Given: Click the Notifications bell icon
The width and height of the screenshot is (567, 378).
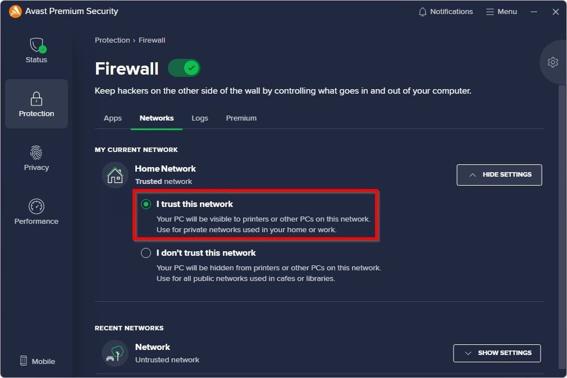Looking at the screenshot, I should (x=423, y=12).
